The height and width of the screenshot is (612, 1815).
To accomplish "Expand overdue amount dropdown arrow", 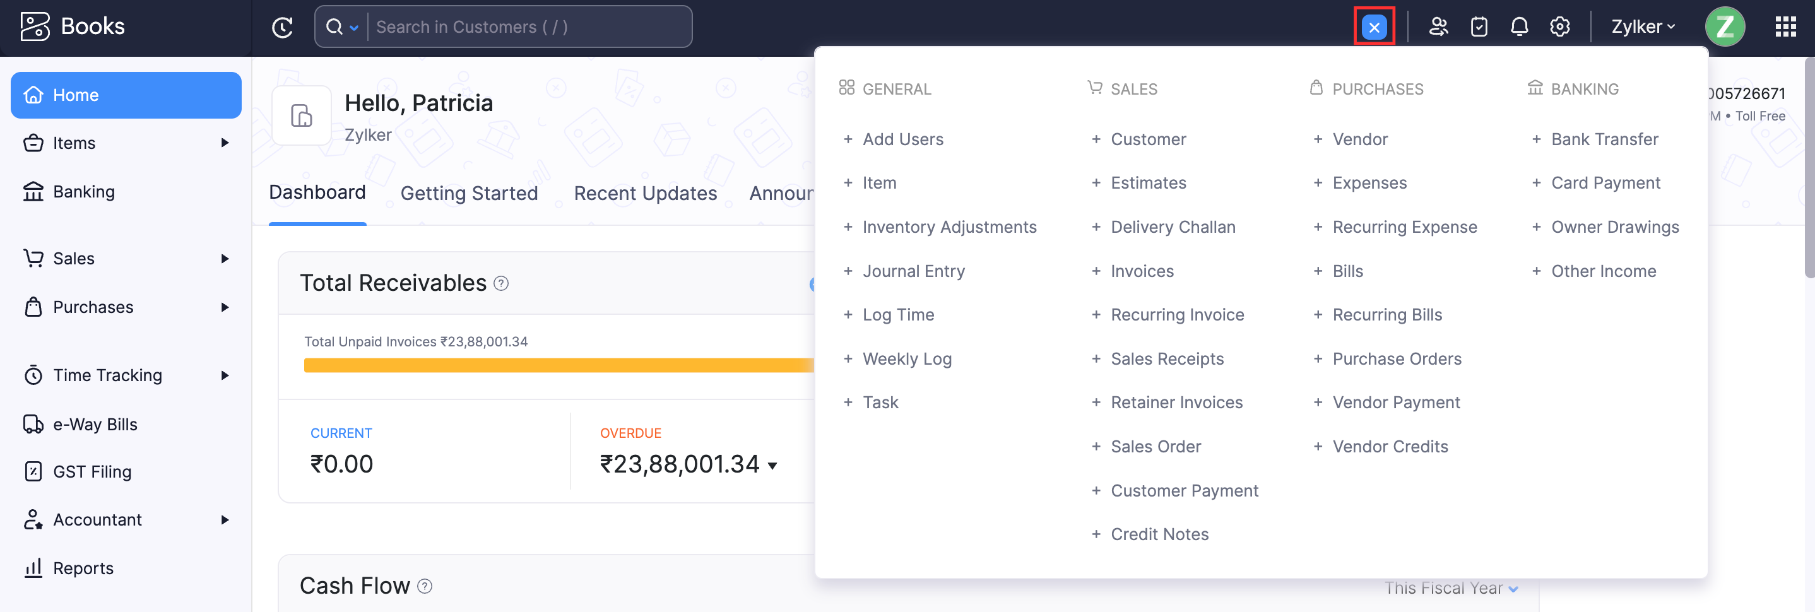I will point(773,466).
